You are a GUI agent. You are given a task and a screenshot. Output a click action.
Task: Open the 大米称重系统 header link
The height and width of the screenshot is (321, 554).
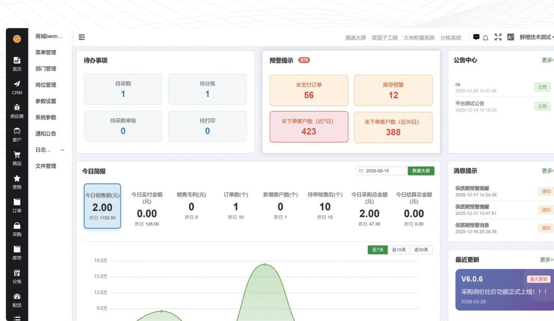[x=419, y=38]
